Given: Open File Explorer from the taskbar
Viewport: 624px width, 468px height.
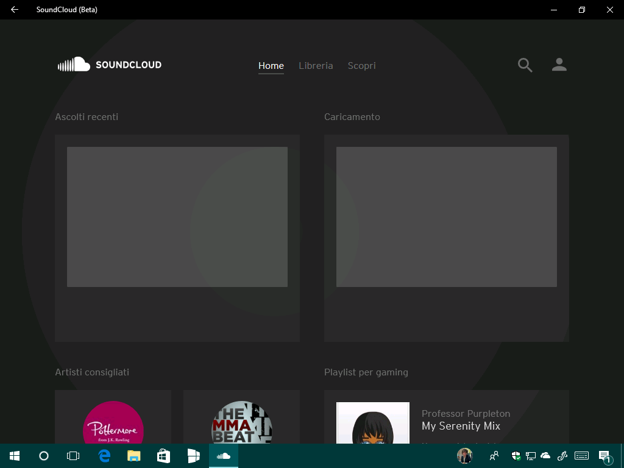Looking at the screenshot, I should [133, 456].
